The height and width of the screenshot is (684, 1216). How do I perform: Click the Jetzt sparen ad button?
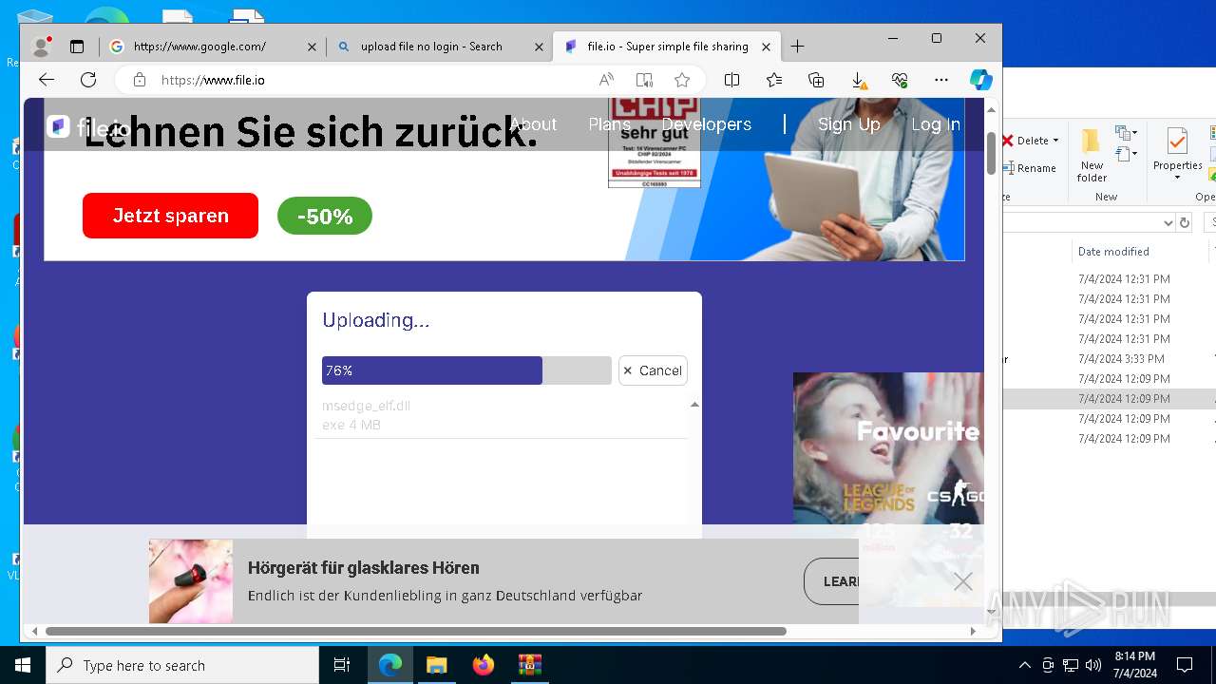(170, 216)
